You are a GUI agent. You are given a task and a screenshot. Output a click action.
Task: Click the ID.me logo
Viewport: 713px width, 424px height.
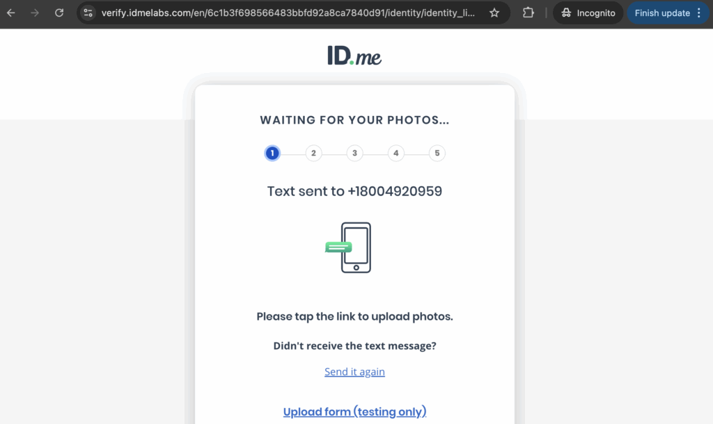tap(354, 56)
